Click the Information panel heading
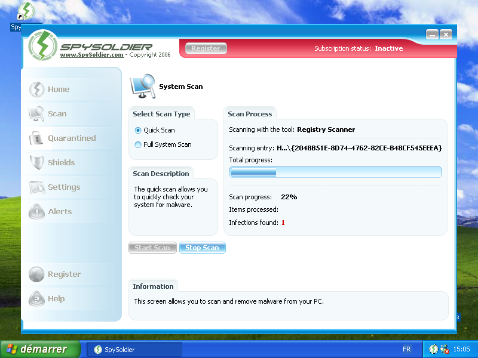The width and height of the screenshot is (478, 358). 153,286
